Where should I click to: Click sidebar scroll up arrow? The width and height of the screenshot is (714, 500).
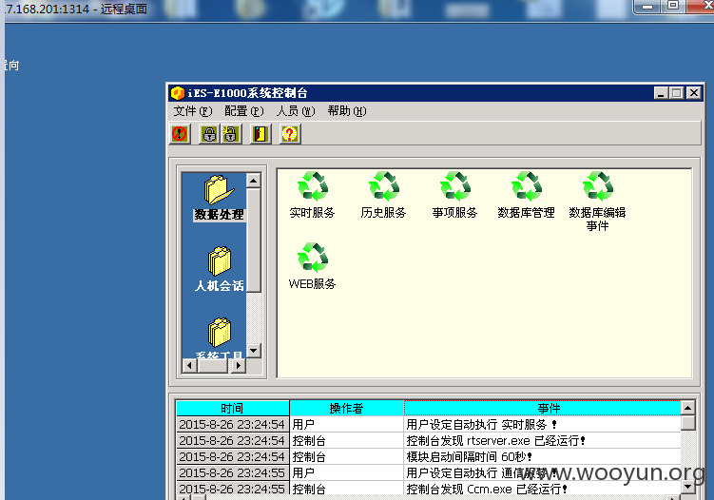[x=254, y=181]
